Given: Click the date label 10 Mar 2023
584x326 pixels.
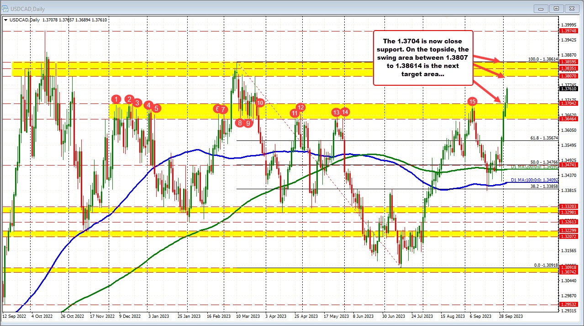Looking at the screenshot, I should pyautogui.click(x=248, y=316).
